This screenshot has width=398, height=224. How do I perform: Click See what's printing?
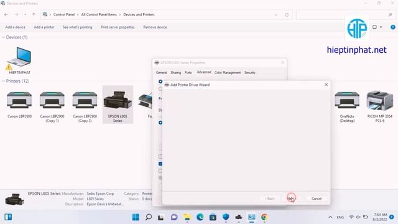pos(77,27)
